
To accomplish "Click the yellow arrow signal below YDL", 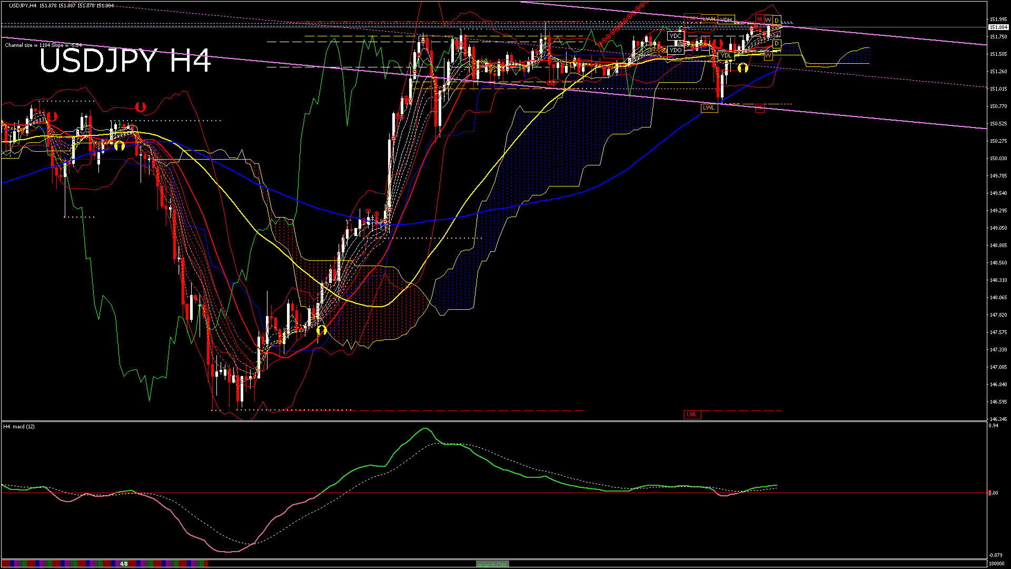I will coord(743,68).
